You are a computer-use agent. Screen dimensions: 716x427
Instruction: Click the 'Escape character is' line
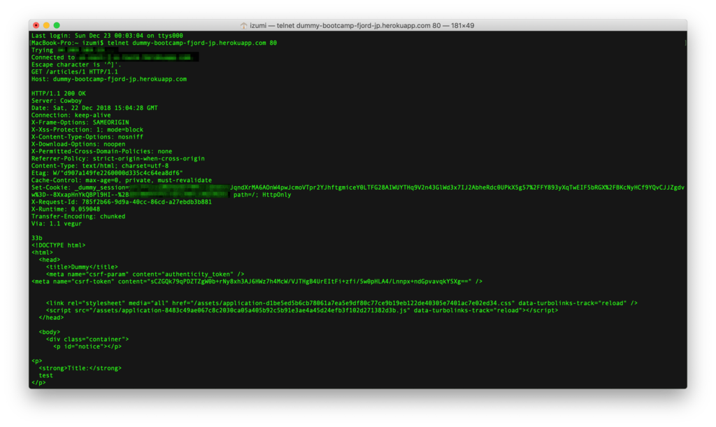coord(76,65)
